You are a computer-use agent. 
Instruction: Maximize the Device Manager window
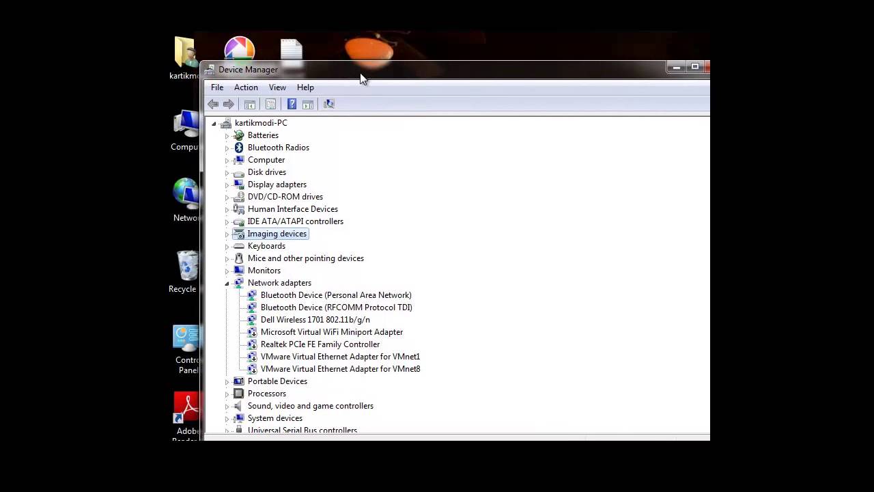pyautogui.click(x=695, y=67)
